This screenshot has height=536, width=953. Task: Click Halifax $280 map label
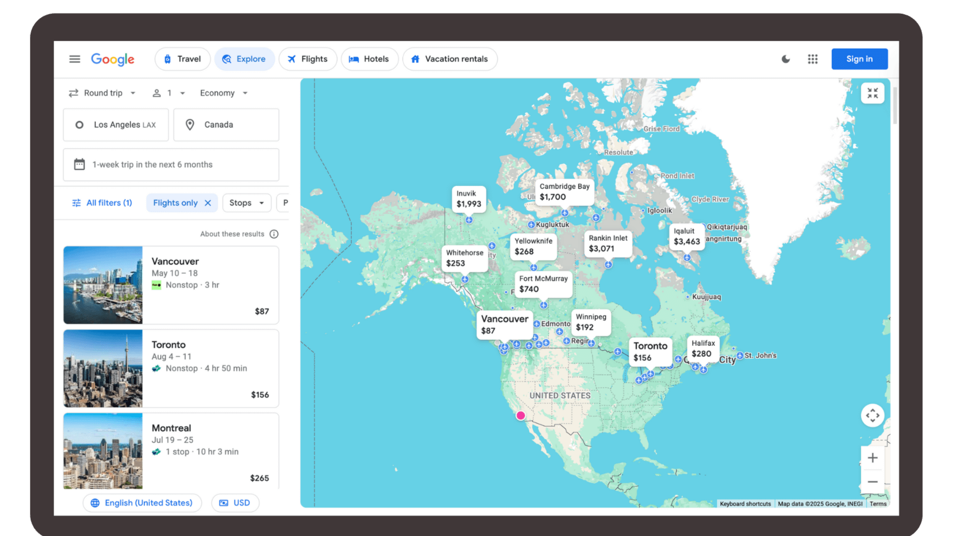tap(703, 348)
